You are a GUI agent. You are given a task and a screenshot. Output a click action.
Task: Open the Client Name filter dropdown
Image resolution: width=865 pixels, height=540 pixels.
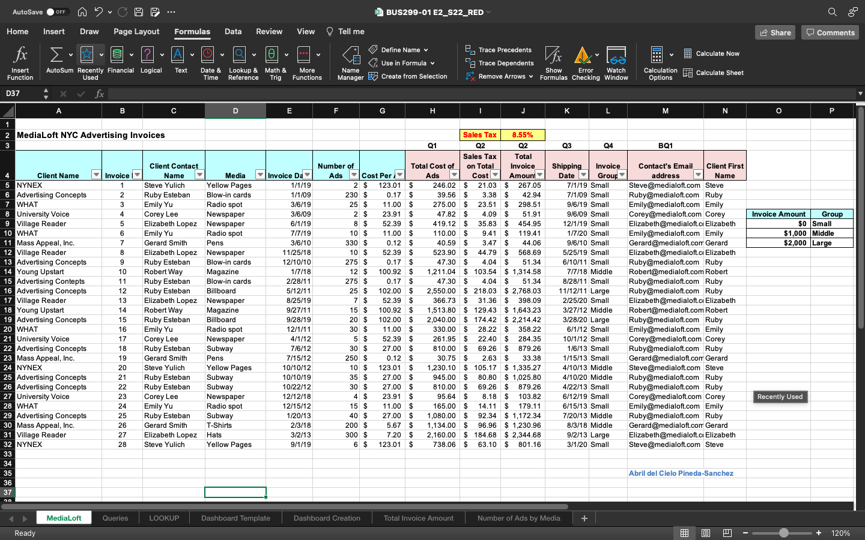[x=96, y=175]
